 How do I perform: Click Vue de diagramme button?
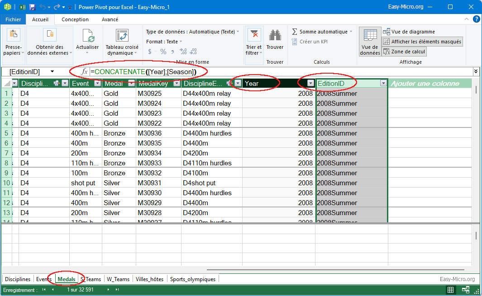point(409,32)
